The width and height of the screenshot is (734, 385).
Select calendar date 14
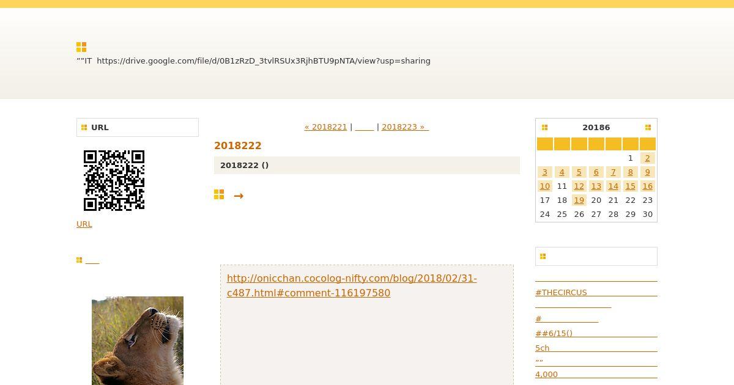[x=614, y=186]
